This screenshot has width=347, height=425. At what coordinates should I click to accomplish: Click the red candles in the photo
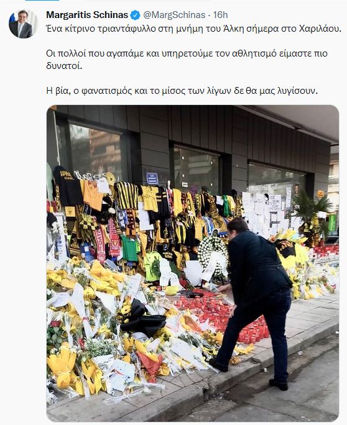222,314
